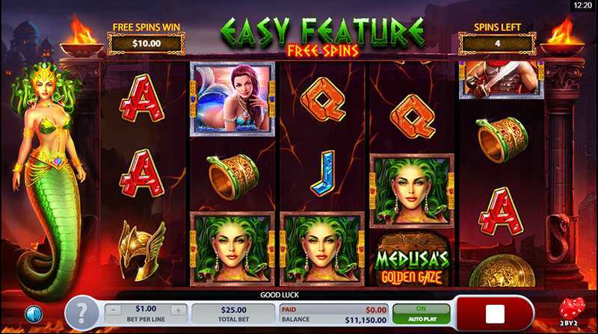Click the Total Bet $25.00 display

(233, 314)
